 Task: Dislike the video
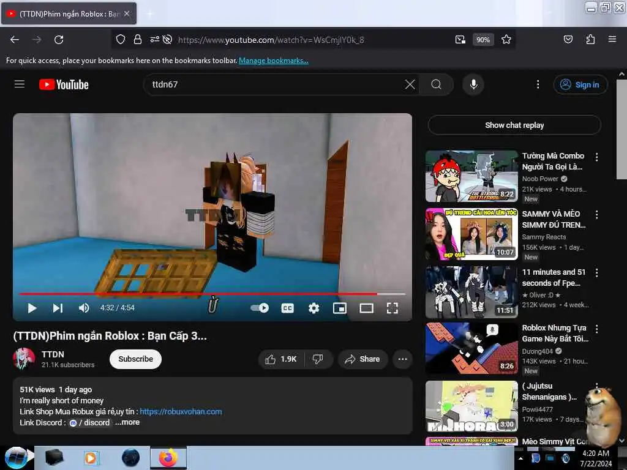click(x=318, y=359)
